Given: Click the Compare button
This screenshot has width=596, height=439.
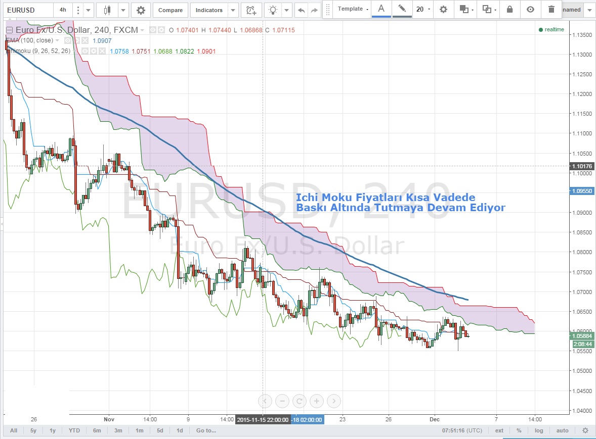Looking at the screenshot, I should coord(170,10).
